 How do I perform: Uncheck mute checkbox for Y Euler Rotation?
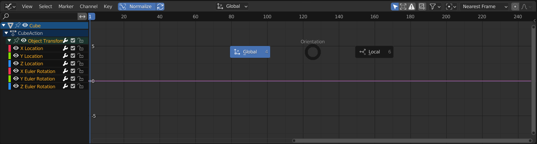point(73,79)
